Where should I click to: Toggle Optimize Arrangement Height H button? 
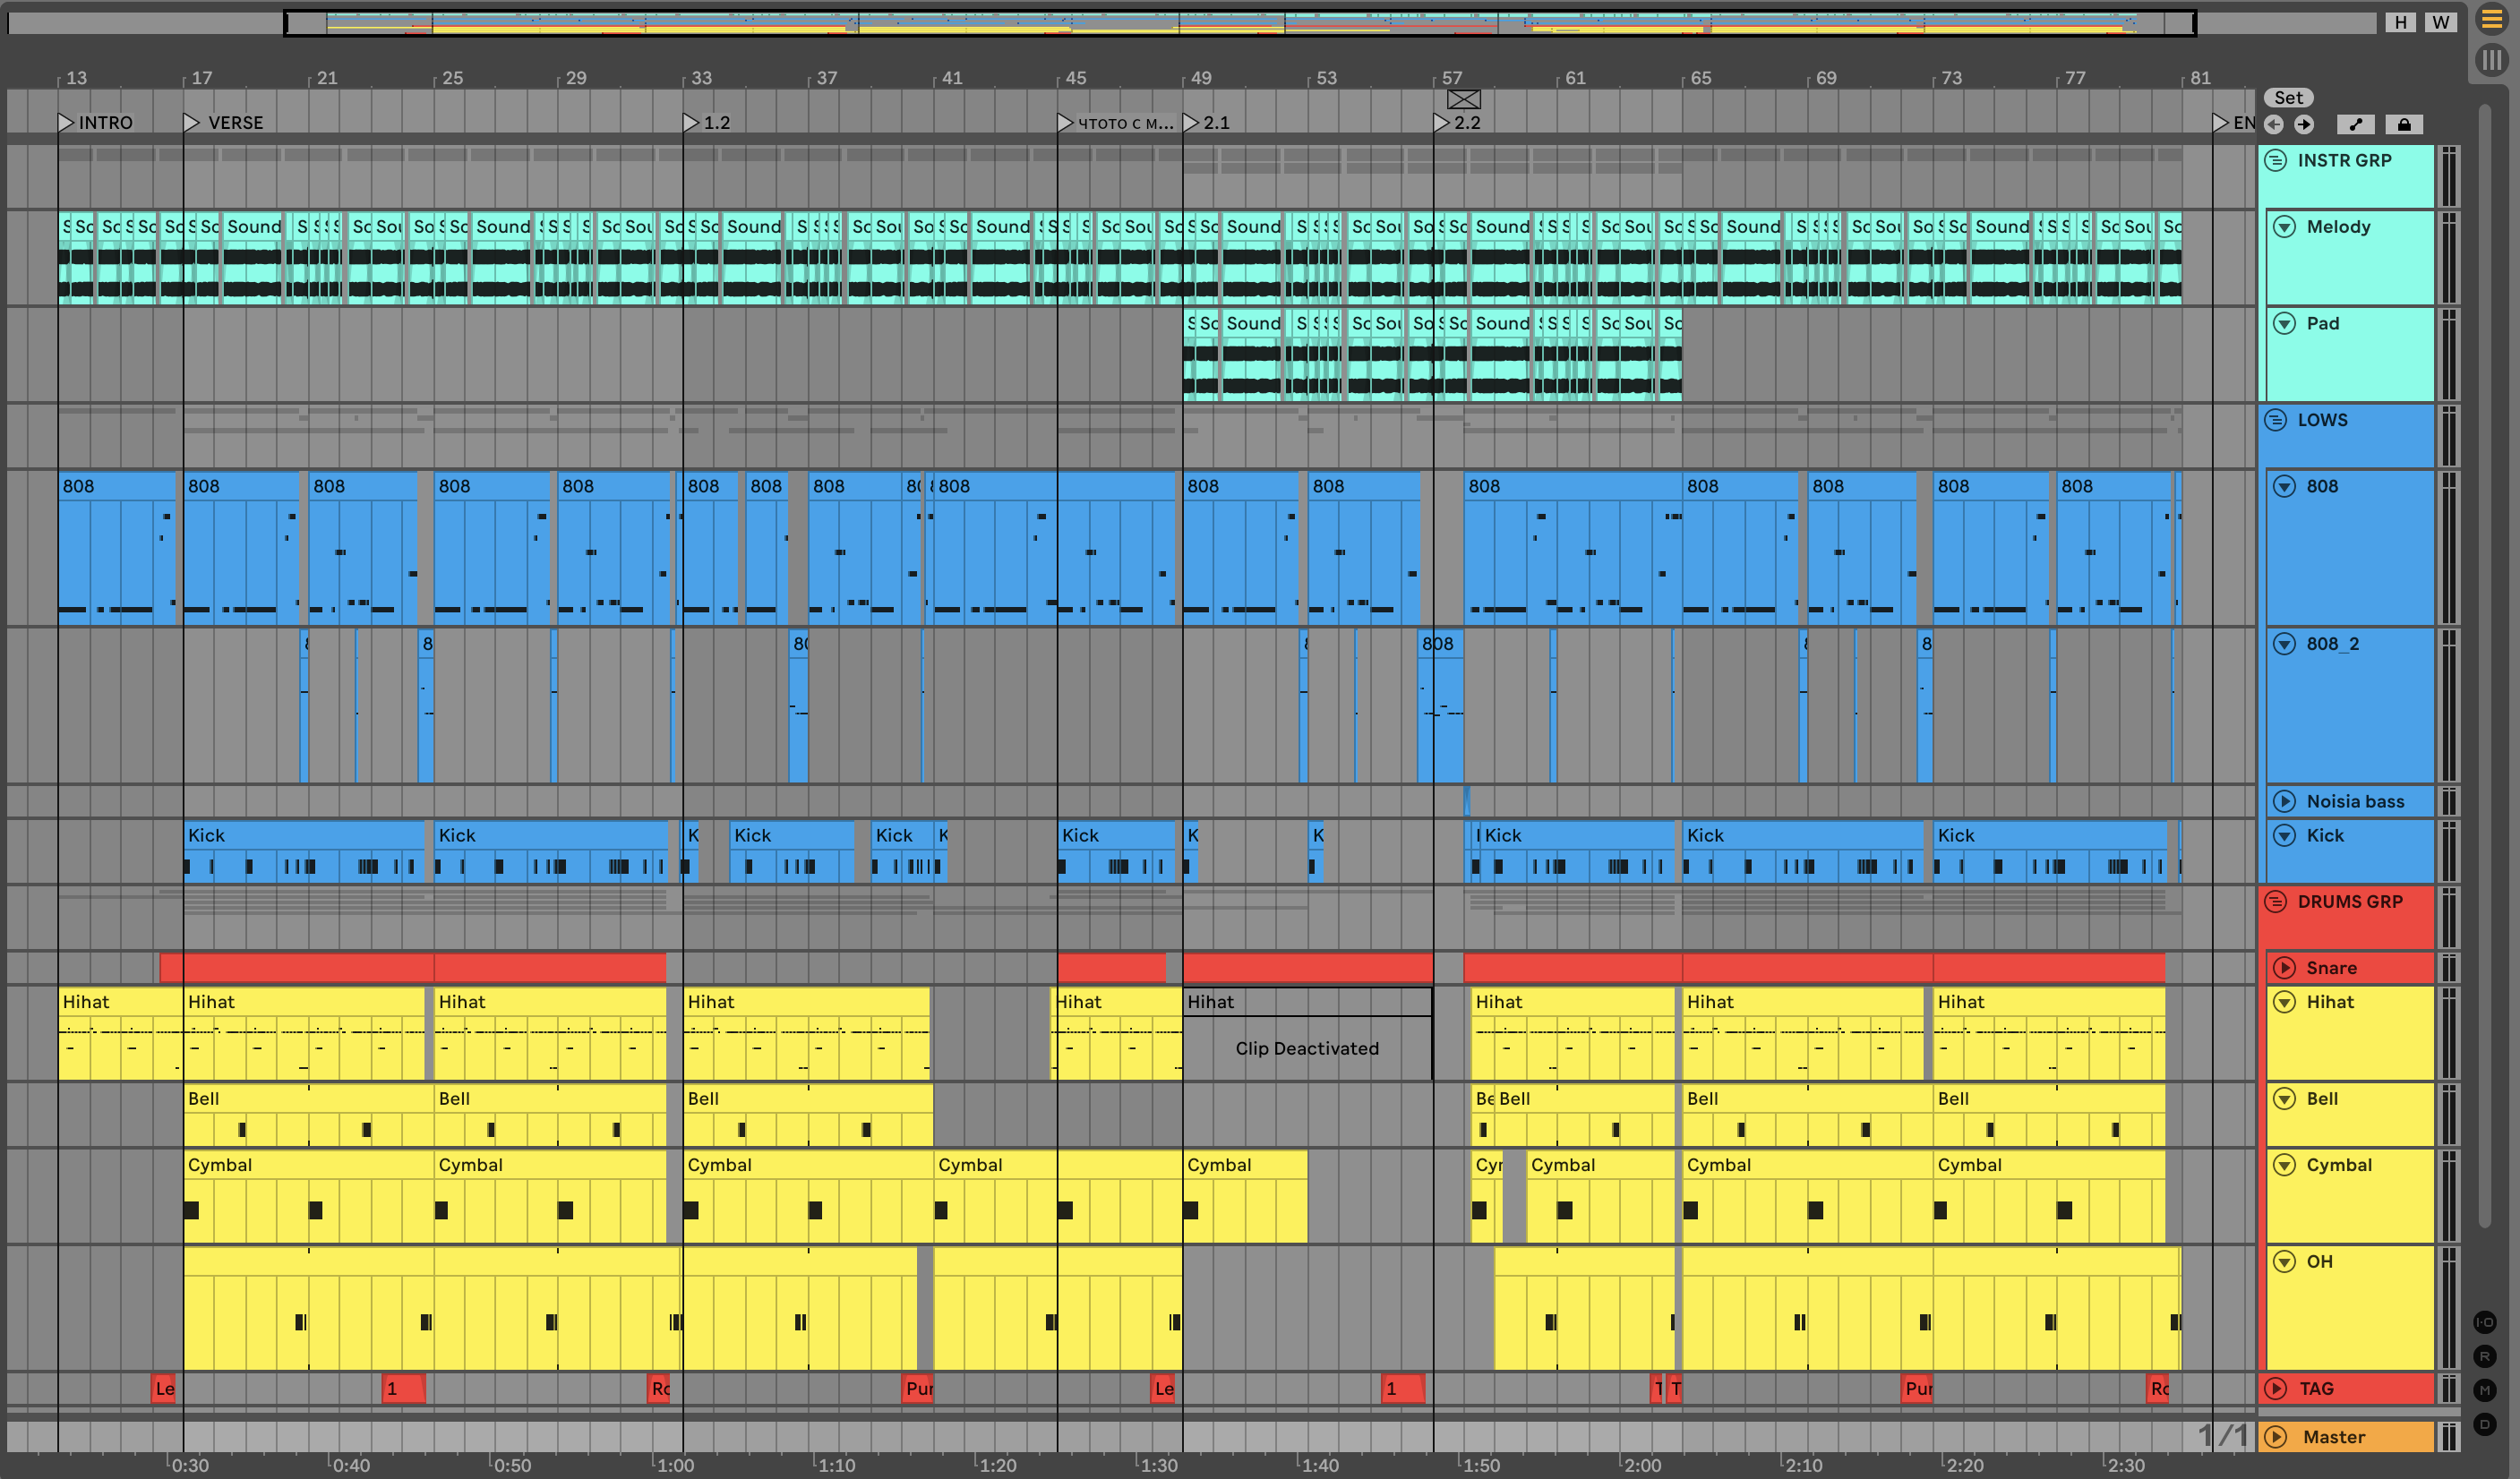coord(2400,22)
